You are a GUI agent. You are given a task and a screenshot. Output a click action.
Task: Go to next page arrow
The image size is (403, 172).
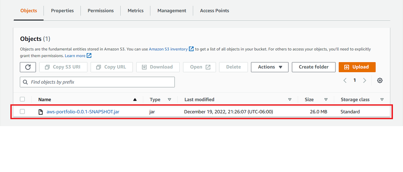point(365,81)
